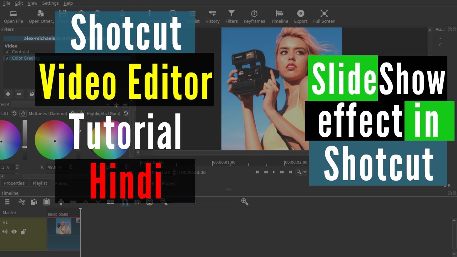Click the timeline Paste clipboard icon
The width and height of the screenshot is (457, 257).
click(46, 202)
